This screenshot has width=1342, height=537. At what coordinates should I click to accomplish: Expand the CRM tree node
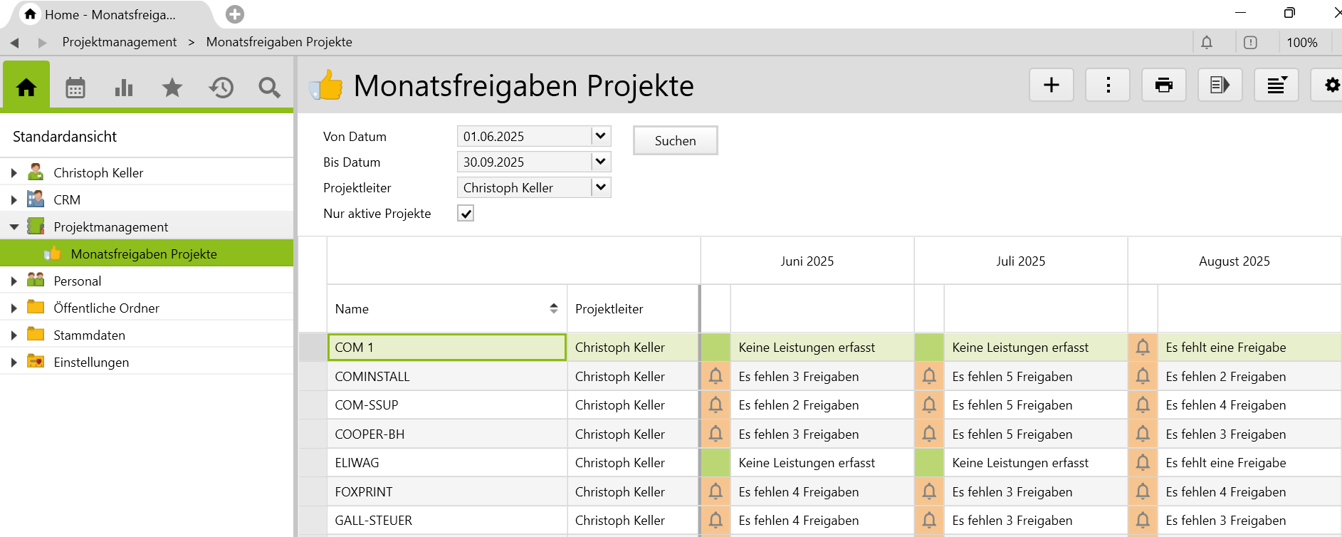[14, 200]
